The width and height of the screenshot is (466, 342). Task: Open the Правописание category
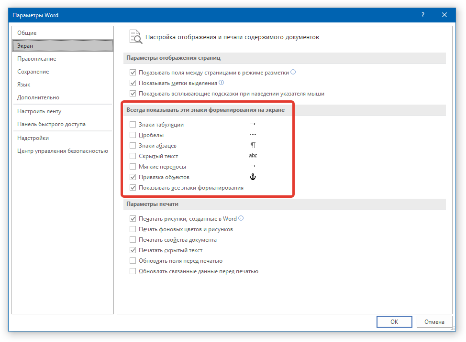pyautogui.click(x=63, y=59)
